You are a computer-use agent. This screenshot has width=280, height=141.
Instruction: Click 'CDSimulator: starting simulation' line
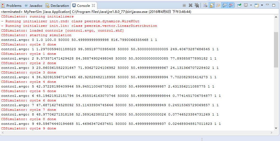[36, 35]
